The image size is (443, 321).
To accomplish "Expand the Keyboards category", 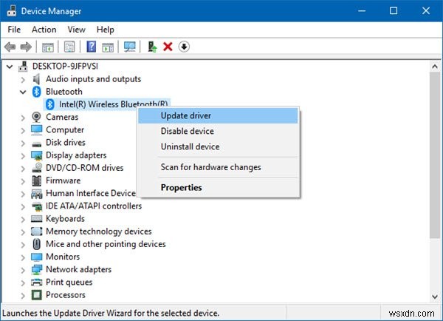I will (23, 219).
